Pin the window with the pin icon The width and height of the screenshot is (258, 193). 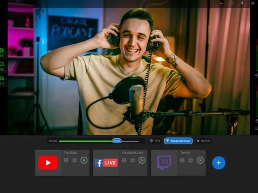click(x=243, y=3)
